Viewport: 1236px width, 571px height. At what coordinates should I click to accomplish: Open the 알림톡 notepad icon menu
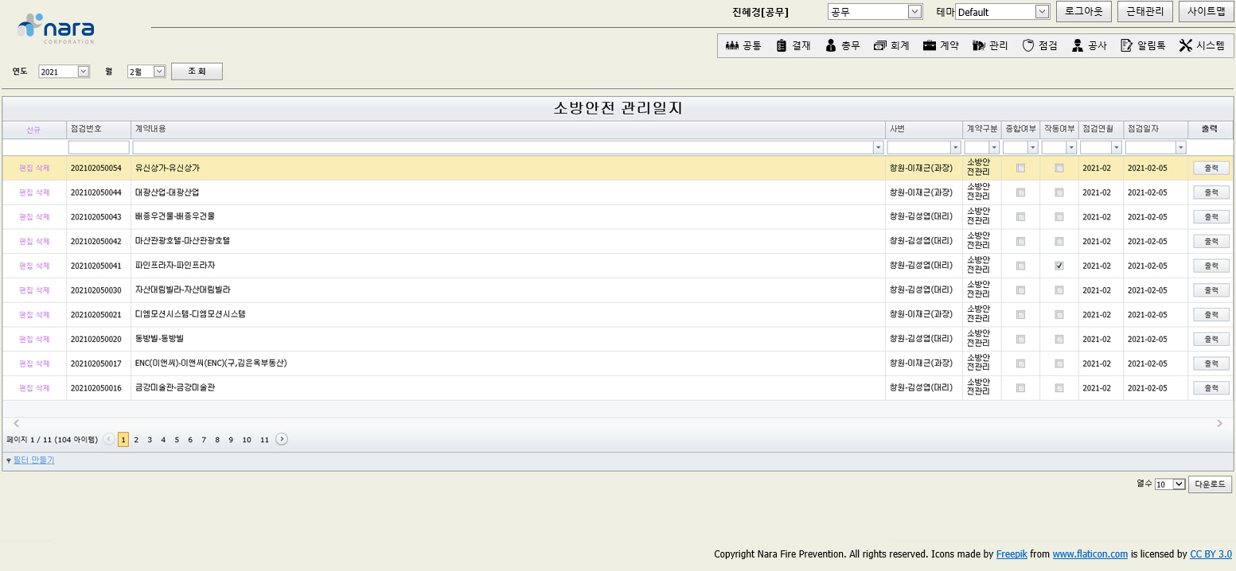point(1126,46)
